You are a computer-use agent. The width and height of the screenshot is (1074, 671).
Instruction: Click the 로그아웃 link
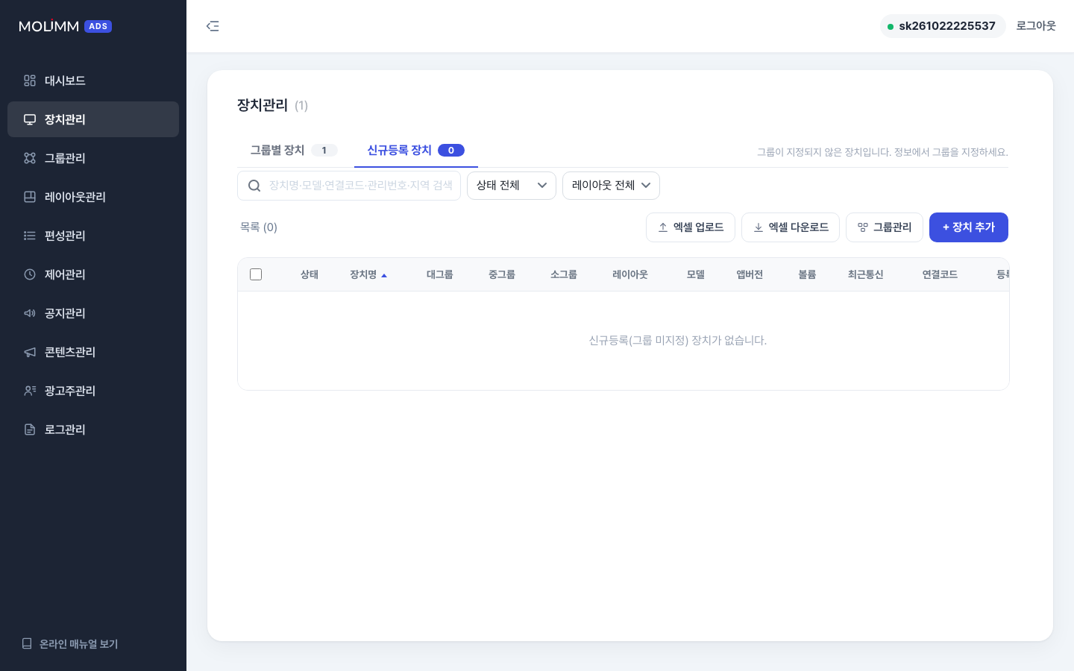(x=1036, y=26)
